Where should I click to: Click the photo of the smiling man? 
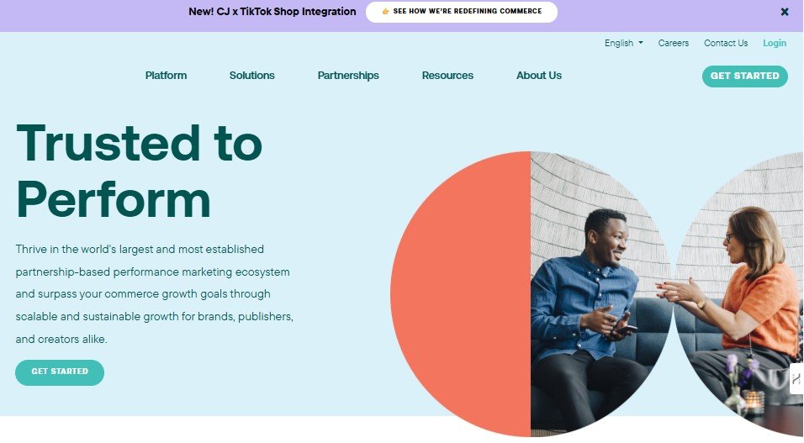(x=597, y=294)
